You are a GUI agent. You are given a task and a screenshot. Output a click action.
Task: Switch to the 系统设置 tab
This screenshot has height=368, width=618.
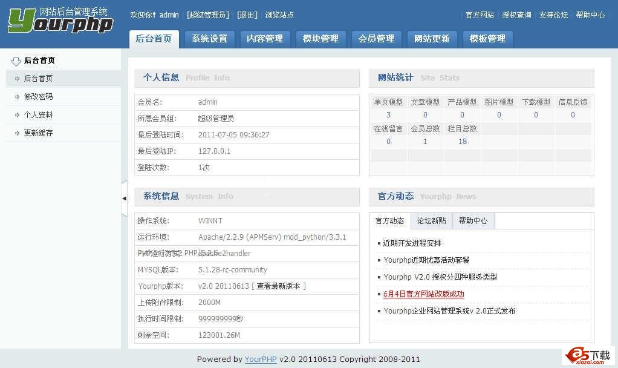pos(209,38)
